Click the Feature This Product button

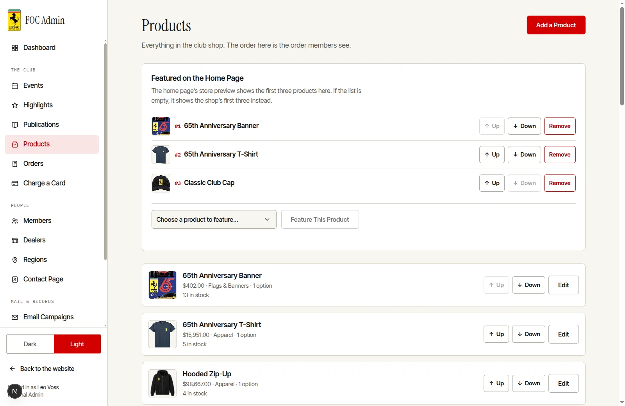(x=320, y=219)
